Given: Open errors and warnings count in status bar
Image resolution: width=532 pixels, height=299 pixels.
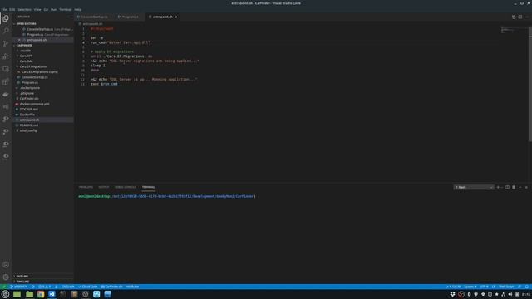Looking at the screenshot, I should coord(44,287).
